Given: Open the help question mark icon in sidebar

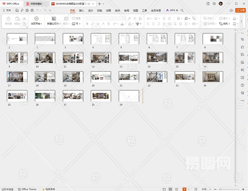Looking at the screenshot, I should (x=243, y=85).
